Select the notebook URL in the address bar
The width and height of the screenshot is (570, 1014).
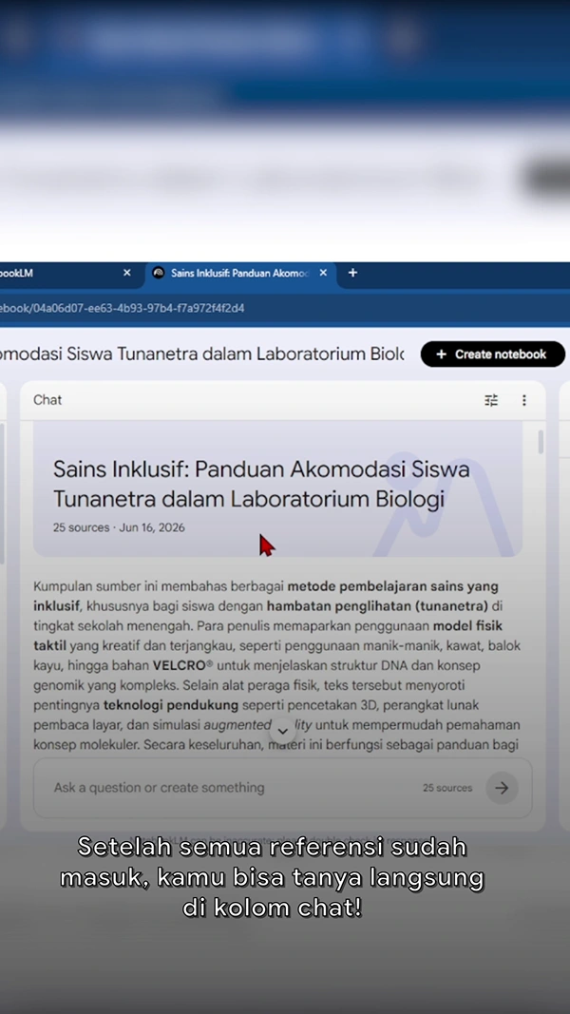click(x=123, y=308)
